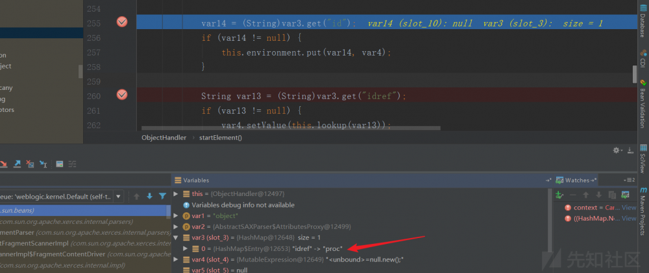649x273 pixels.
Task: Select the 'annerImpl$FragmentContentDriver' stack frame
Action: [85, 254]
